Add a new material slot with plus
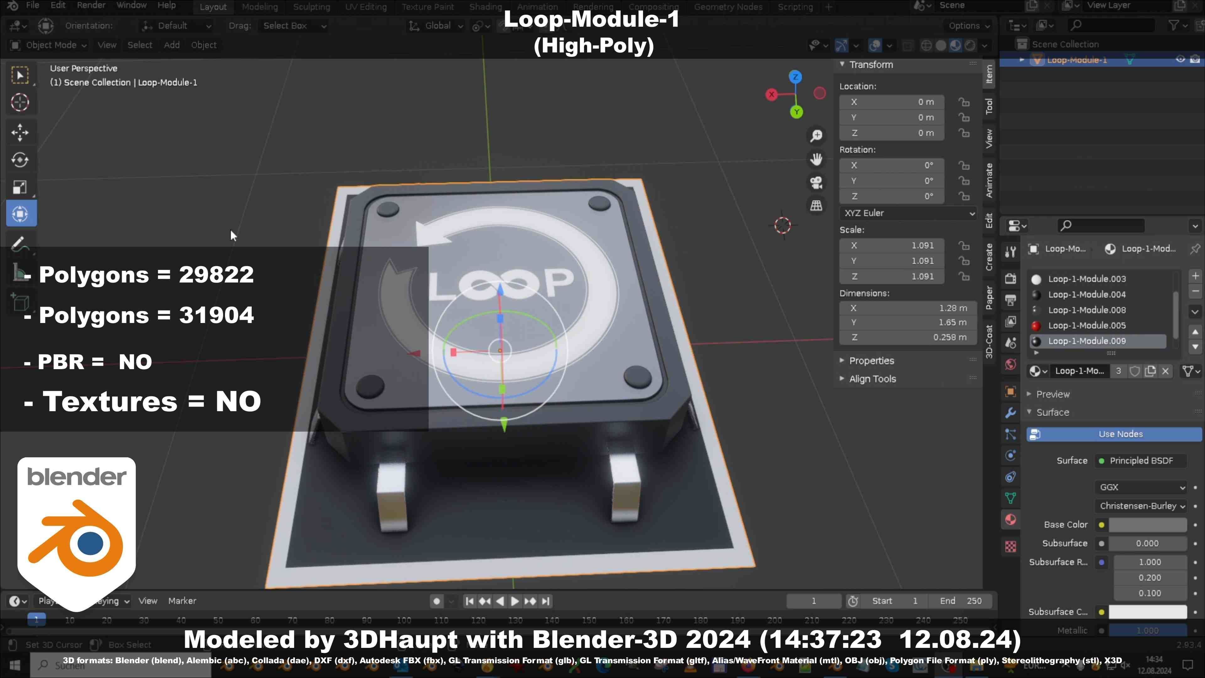The height and width of the screenshot is (678, 1205). pyautogui.click(x=1195, y=276)
